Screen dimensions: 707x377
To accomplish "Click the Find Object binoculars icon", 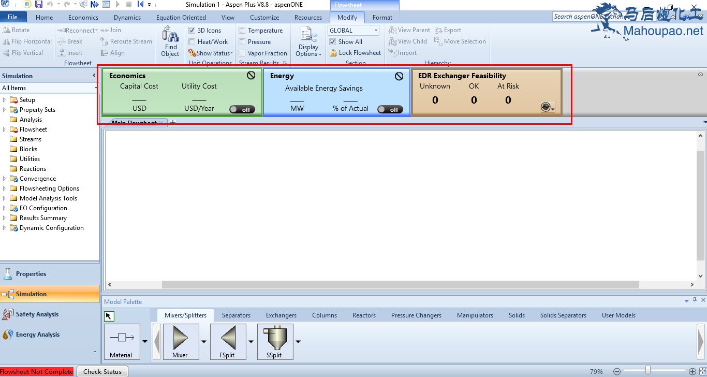I will point(170,34).
